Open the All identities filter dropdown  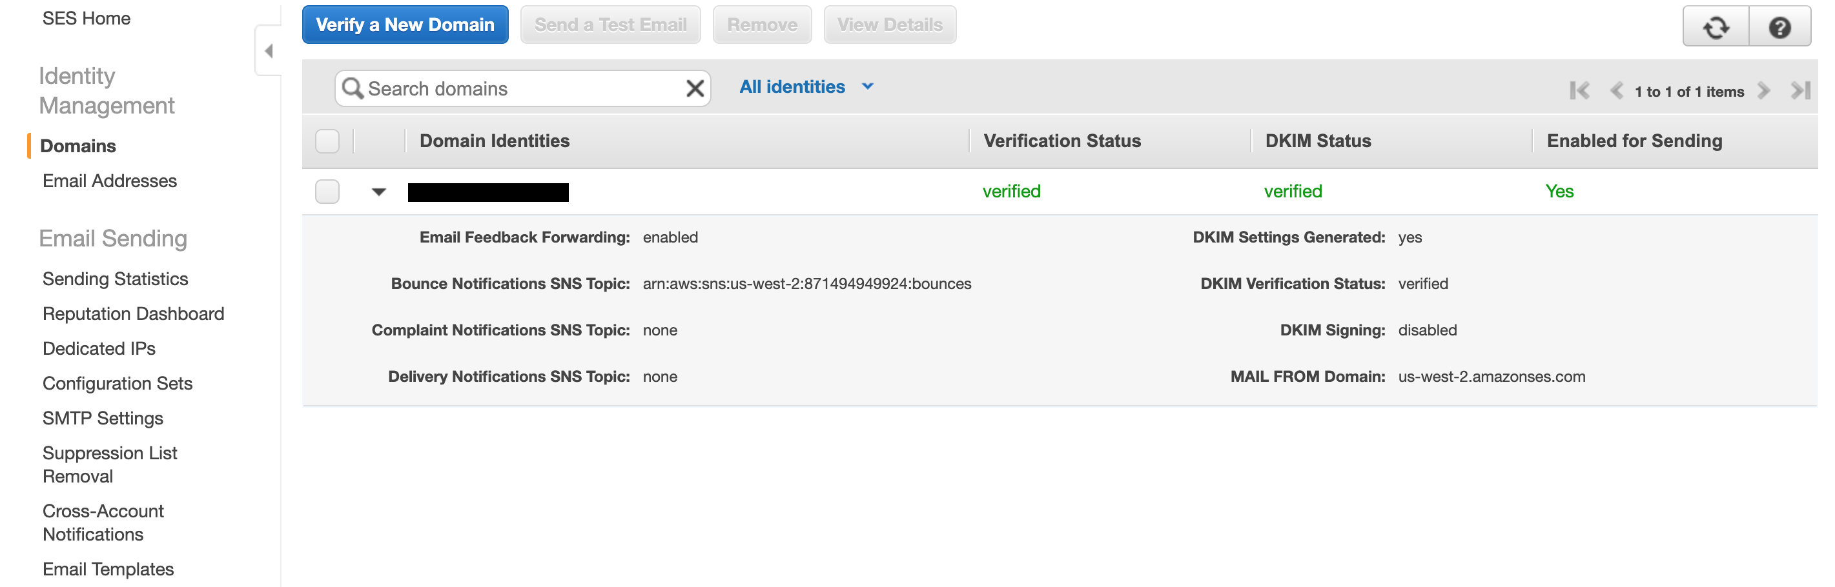(x=805, y=86)
